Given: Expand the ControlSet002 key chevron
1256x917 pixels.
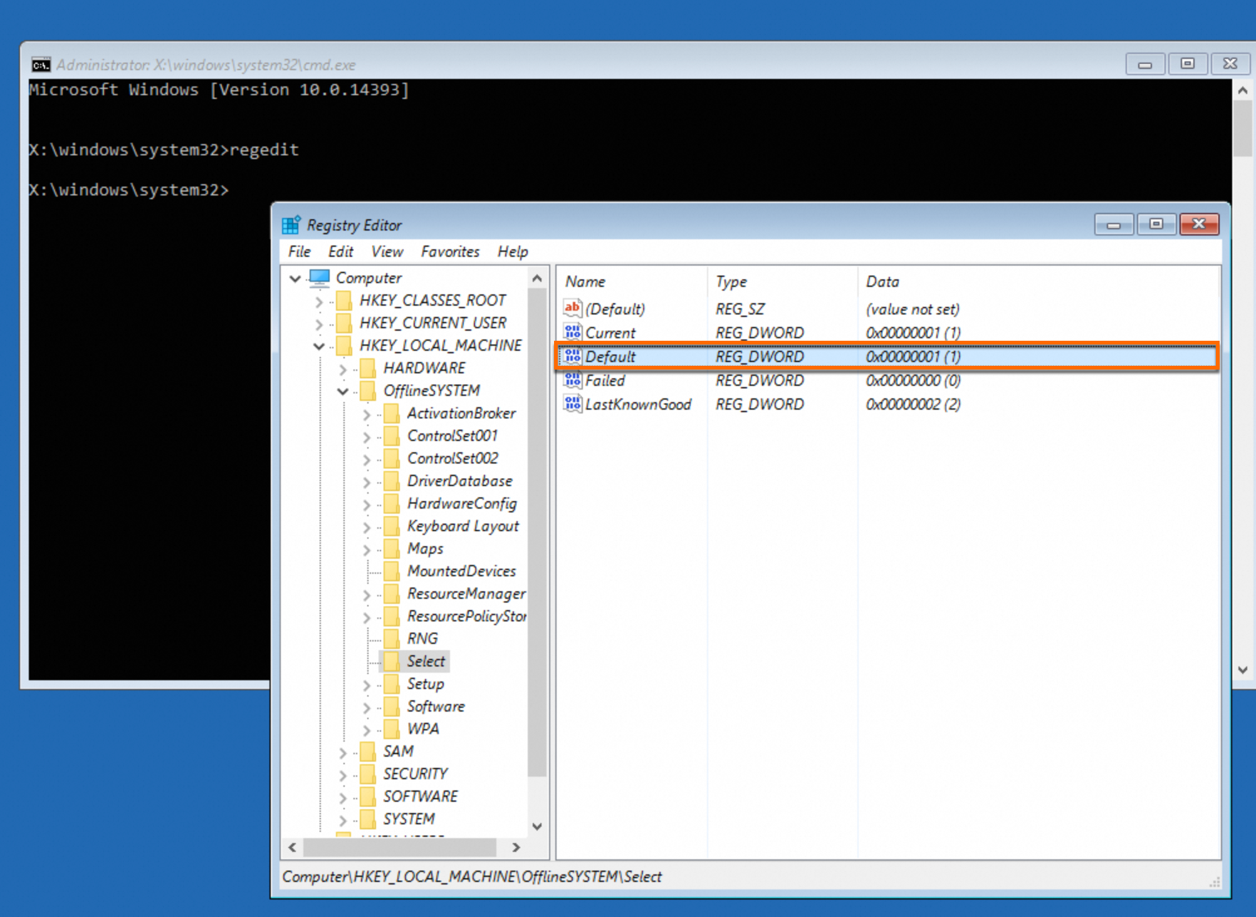Looking at the screenshot, I should click(367, 459).
